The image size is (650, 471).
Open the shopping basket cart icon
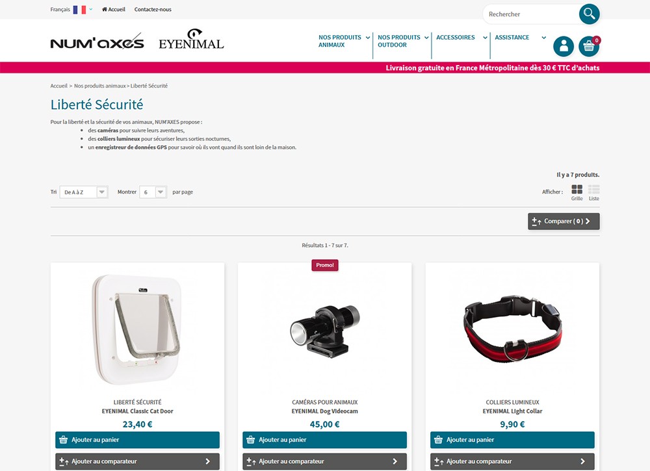coord(589,46)
